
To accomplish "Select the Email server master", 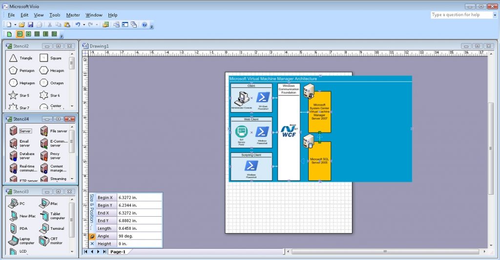I will pyautogui.click(x=20, y=143).
